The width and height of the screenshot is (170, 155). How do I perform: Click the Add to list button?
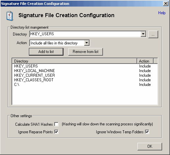[46, 52]
